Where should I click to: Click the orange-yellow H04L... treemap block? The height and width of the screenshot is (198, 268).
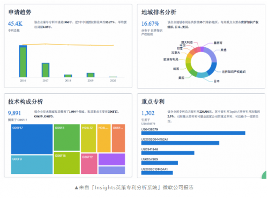pos(104,138)
